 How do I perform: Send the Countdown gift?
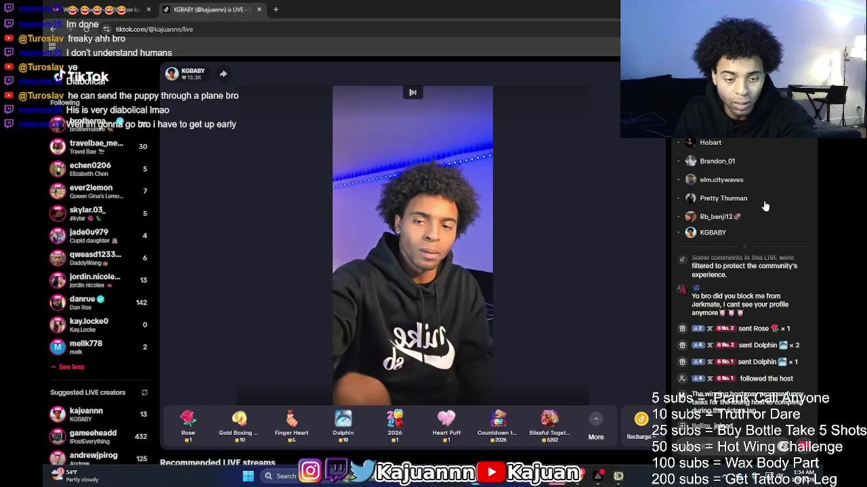click(499, 426)
